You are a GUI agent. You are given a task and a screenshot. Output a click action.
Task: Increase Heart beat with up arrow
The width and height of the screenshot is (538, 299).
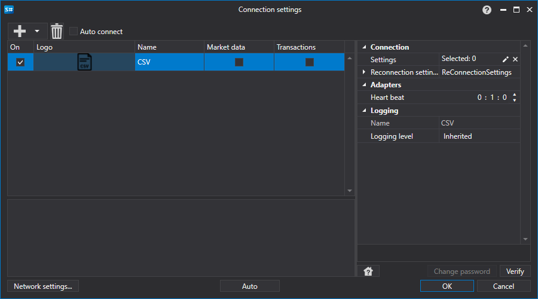[514, 94]
